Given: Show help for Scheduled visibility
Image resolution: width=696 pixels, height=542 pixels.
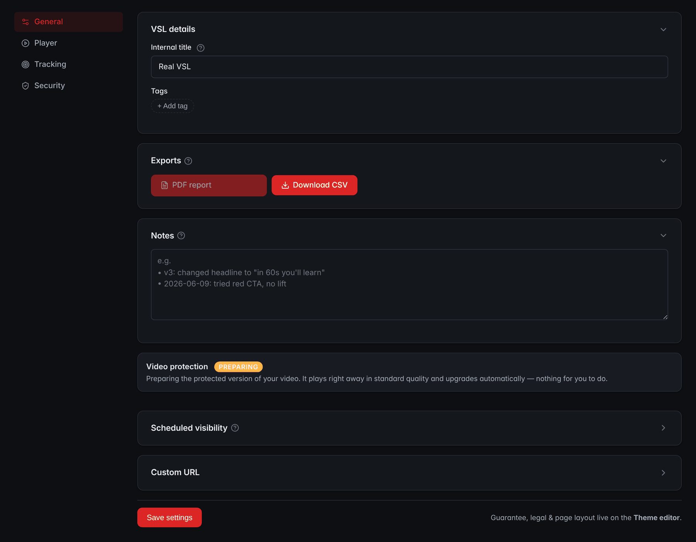Looking at the screenshot, I should pos(235,428).
